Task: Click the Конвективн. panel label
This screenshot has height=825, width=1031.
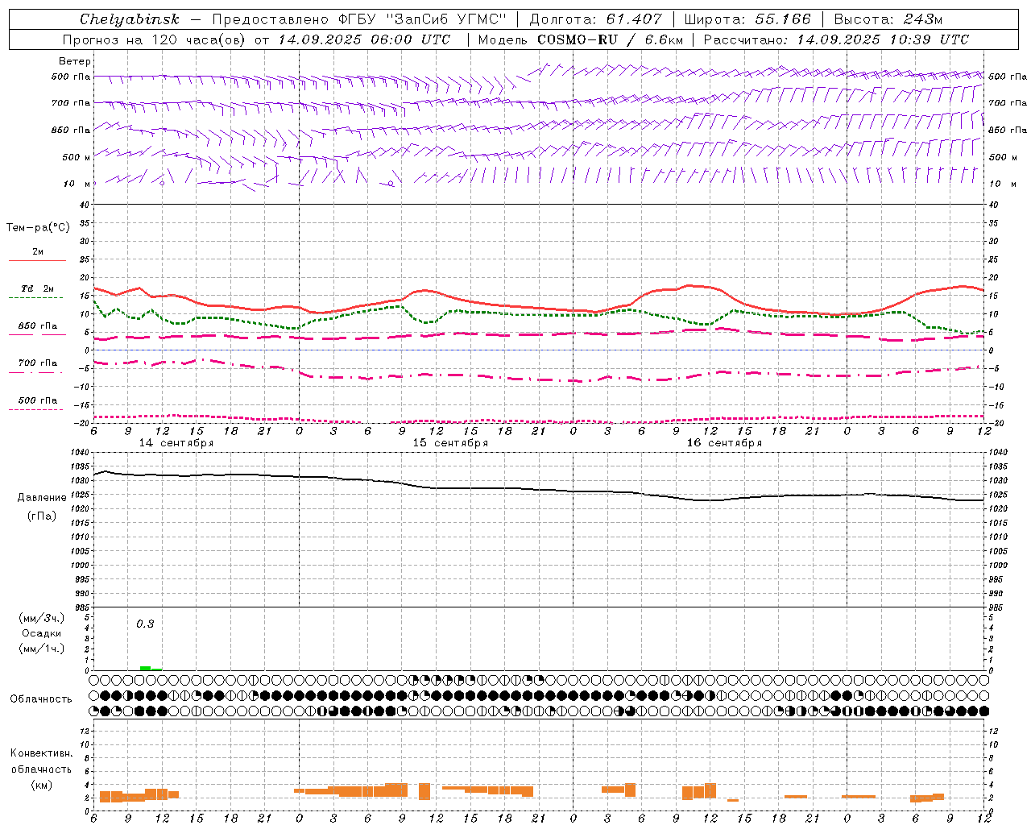Action: [x=41, y=753]
